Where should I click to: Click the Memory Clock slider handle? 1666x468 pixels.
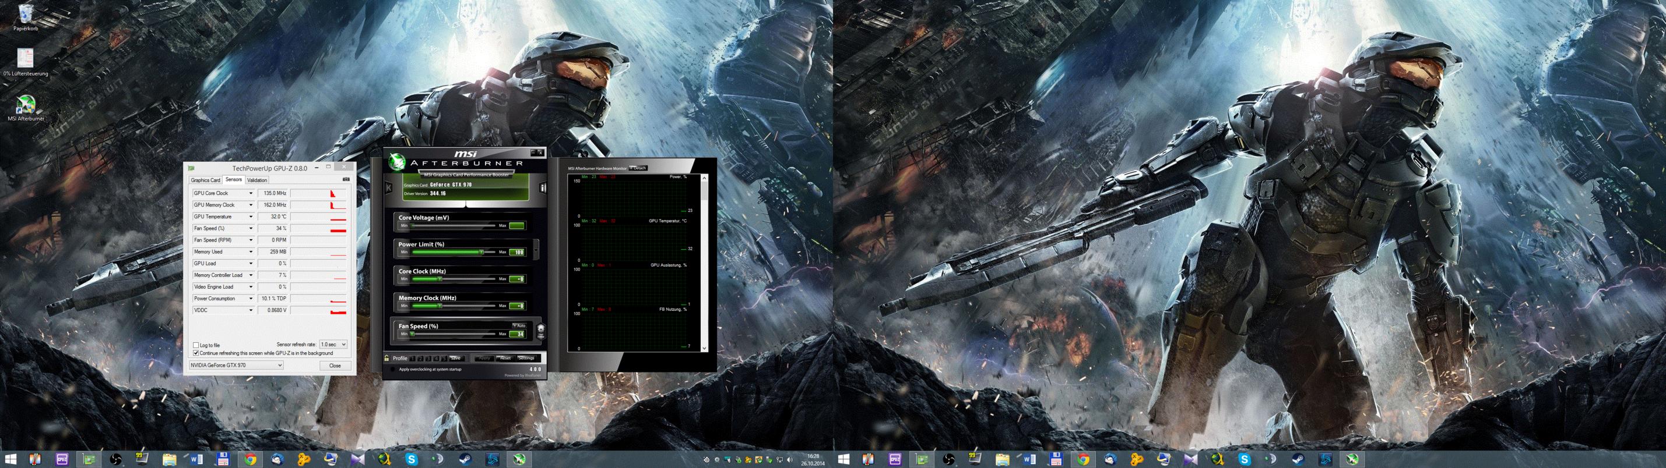[440, 306]
